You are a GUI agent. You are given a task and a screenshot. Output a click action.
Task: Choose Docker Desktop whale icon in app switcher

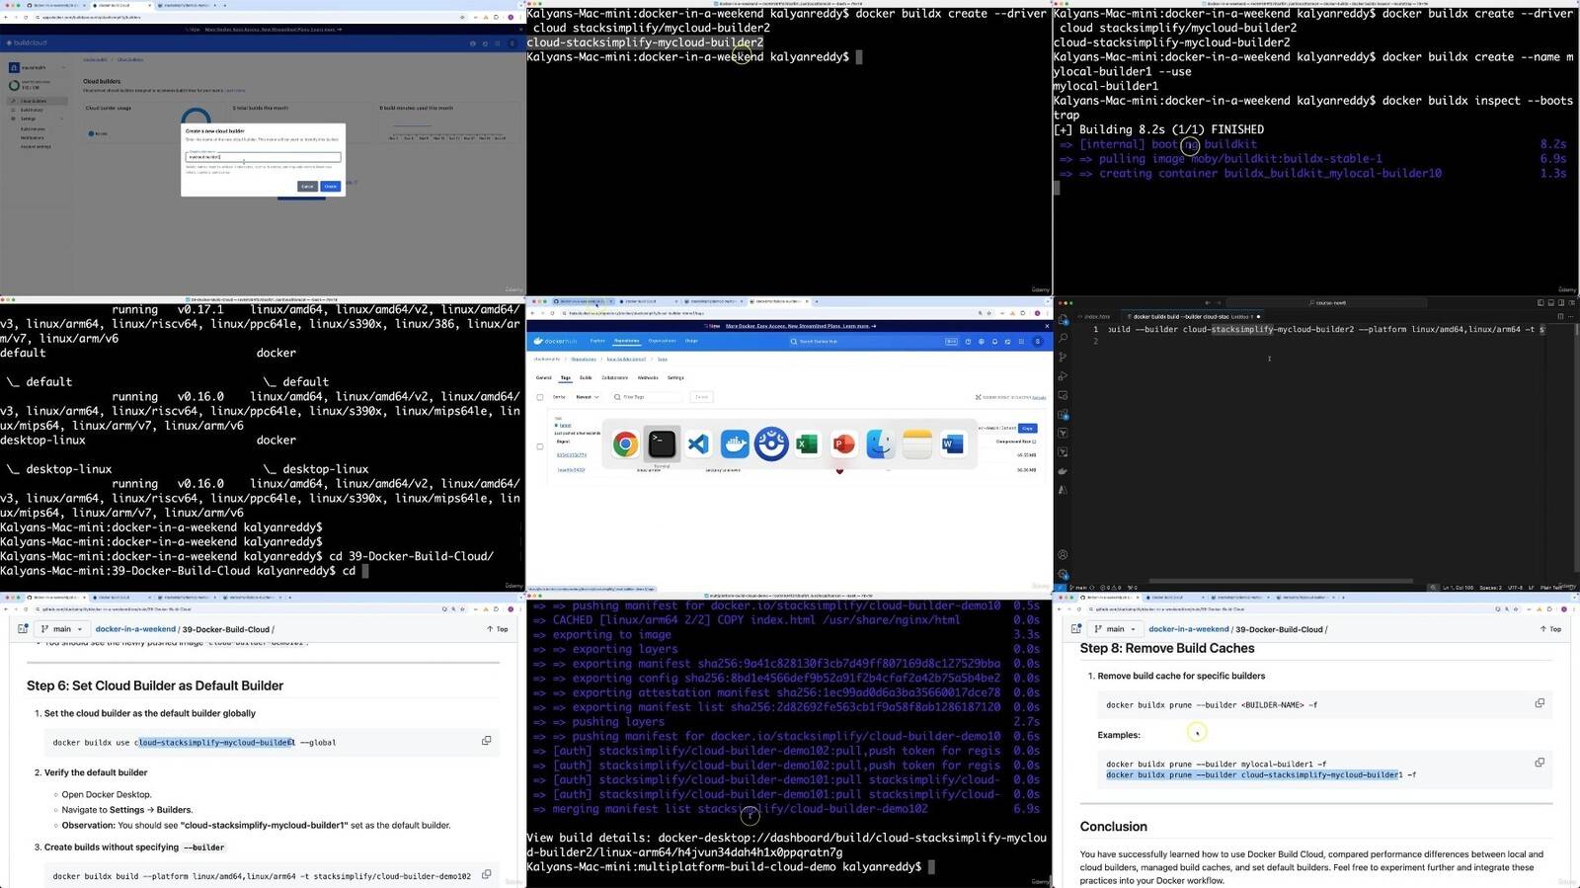(735, 444)
